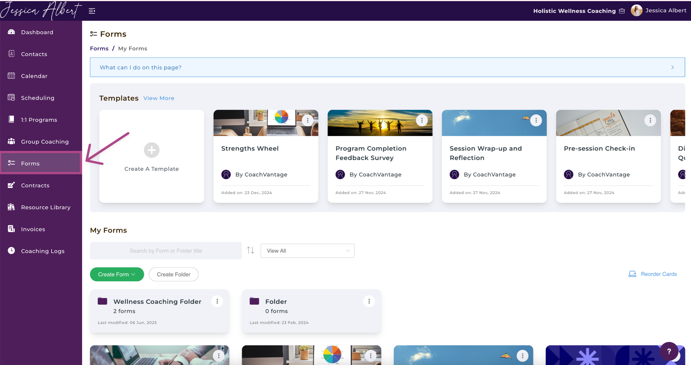Image resolution: width=691 pixels, height=365 pixels.
Task: Open Invoices in the sidebar
Action: click(41, 229)
